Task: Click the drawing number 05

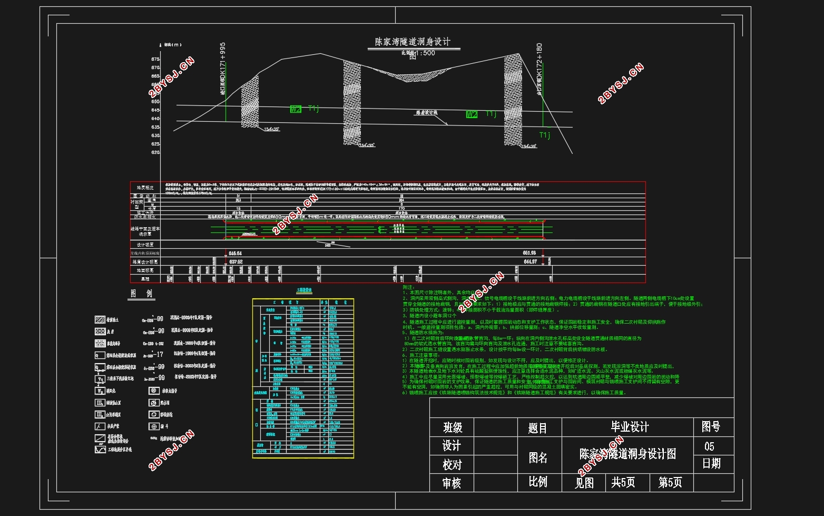Action: pyautogui.click(x=709, y=446)
